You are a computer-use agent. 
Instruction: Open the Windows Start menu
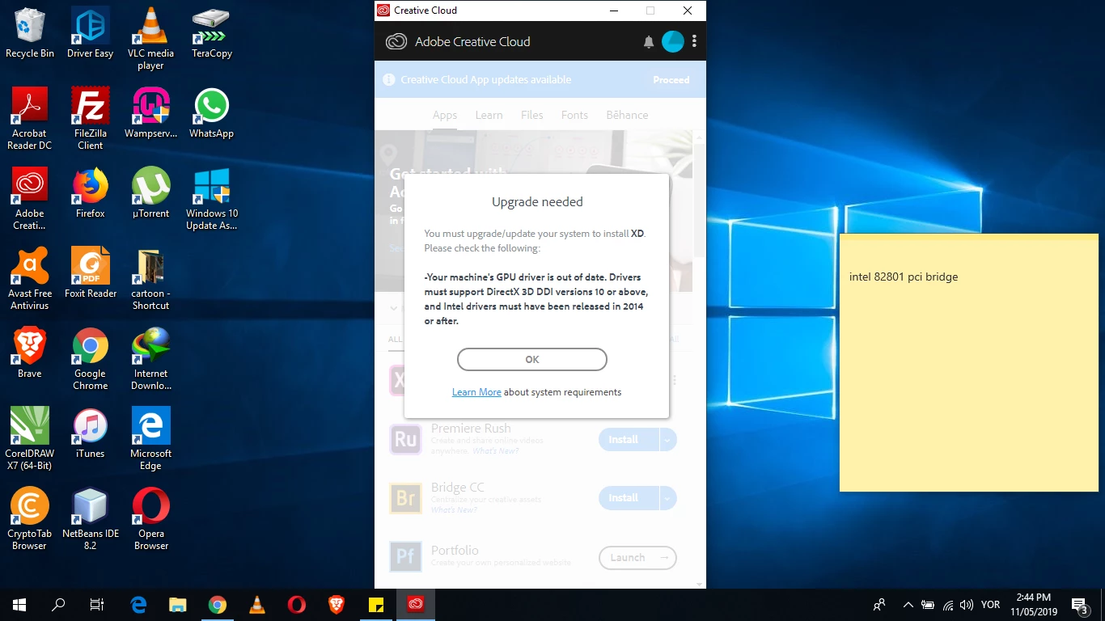(x=19, y=604)
